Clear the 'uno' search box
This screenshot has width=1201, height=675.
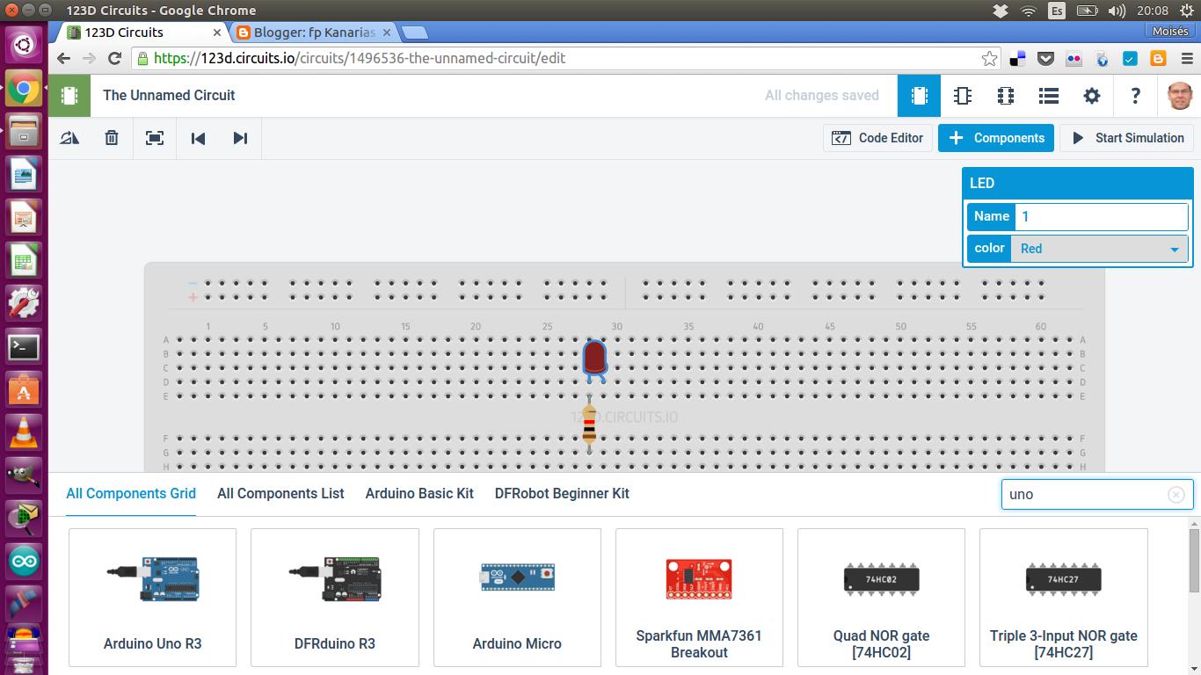[1176, 494]
